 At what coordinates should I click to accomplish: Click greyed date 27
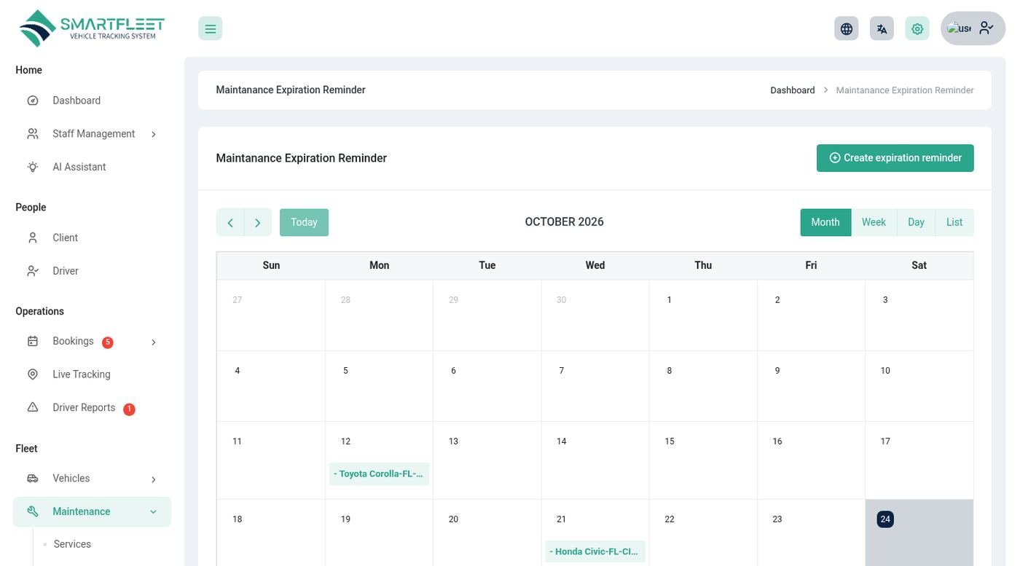tap(237, 300)
